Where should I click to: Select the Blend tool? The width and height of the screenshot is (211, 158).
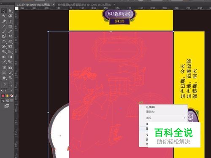point(10,62)
